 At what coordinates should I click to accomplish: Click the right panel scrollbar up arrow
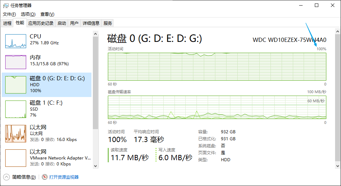[x=338, y=31]
